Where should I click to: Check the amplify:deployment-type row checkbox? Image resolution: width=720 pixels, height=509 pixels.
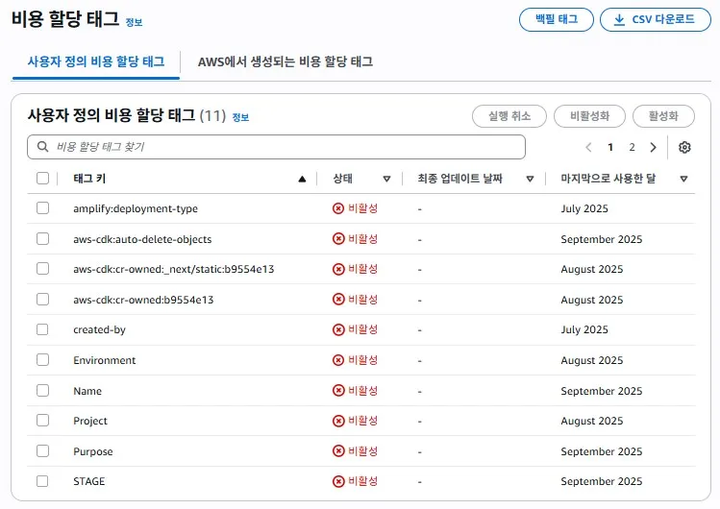[42, 208]
